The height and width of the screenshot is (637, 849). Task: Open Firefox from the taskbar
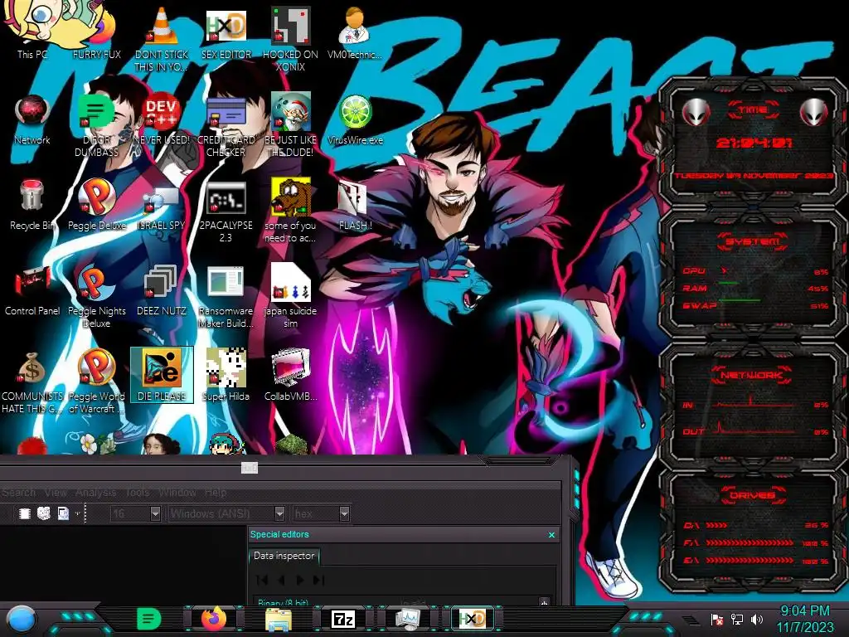214,619
